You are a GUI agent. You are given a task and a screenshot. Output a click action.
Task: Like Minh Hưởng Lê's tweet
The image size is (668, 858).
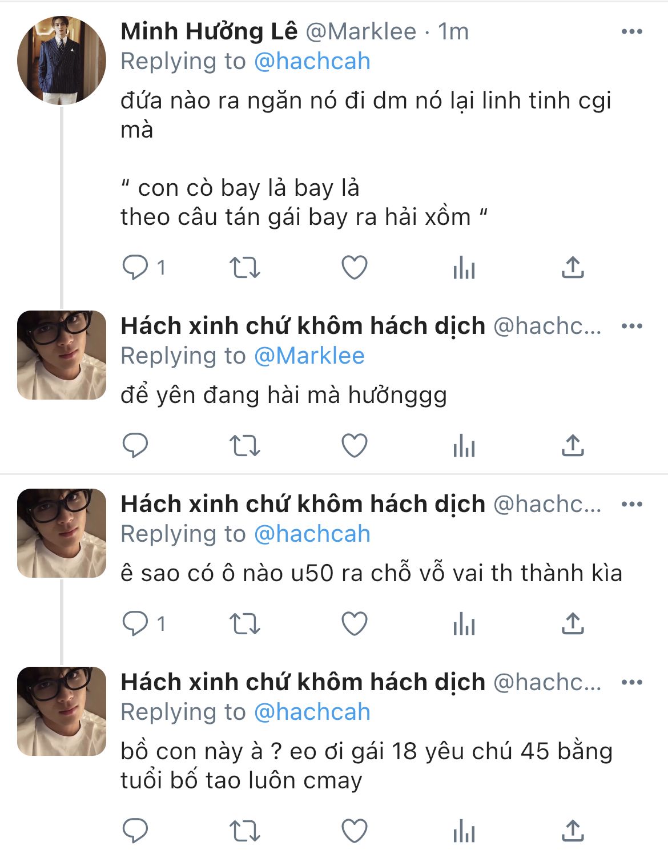pyautogui.click(x=354, y=267)
